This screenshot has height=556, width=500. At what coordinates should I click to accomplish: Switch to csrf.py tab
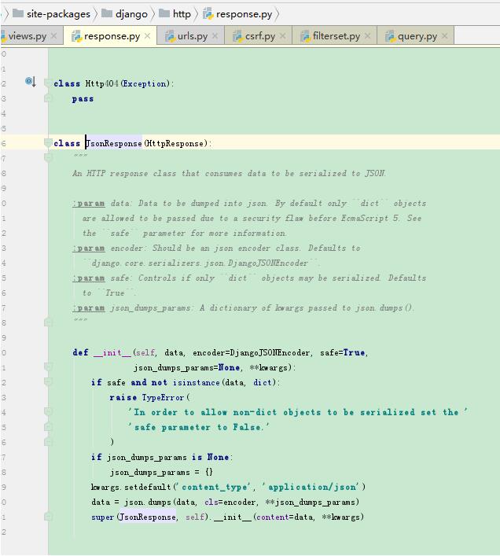point(260,36)
